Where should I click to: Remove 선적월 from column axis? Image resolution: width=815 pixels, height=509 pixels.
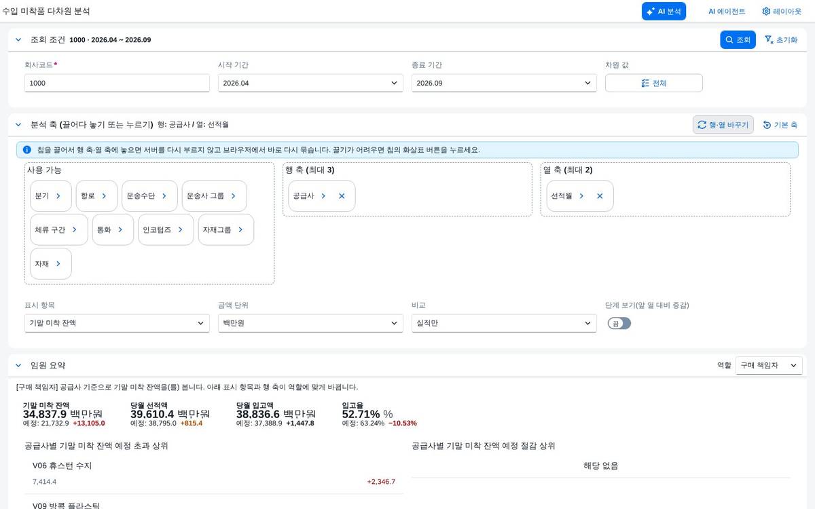click(600, 195)
